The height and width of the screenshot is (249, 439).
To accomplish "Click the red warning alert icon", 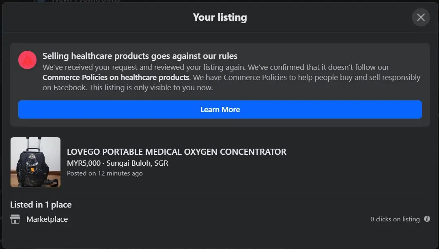I will (x=28, y=61).
